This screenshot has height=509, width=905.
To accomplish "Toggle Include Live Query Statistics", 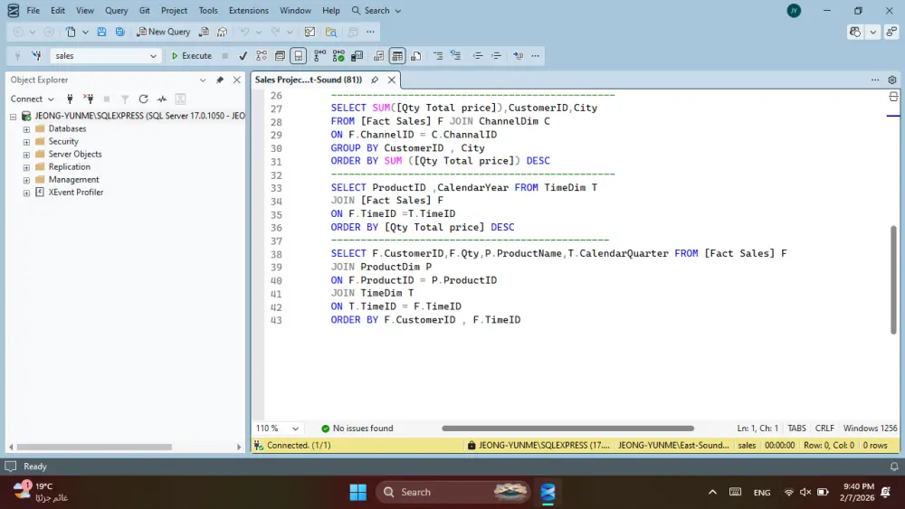I will coord(338,56).
